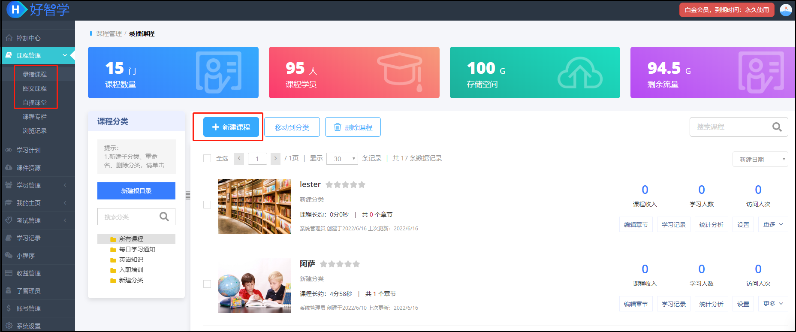The width and height of the screenshot is (796, 332).
Task: Open the 控制中心 home icon
Action: point(9,38)
